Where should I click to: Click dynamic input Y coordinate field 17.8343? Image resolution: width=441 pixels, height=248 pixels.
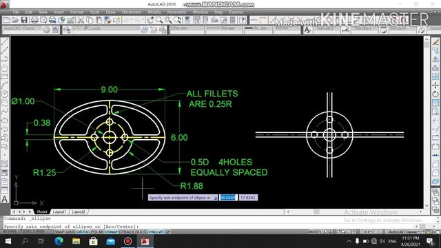tap(248, 198)
